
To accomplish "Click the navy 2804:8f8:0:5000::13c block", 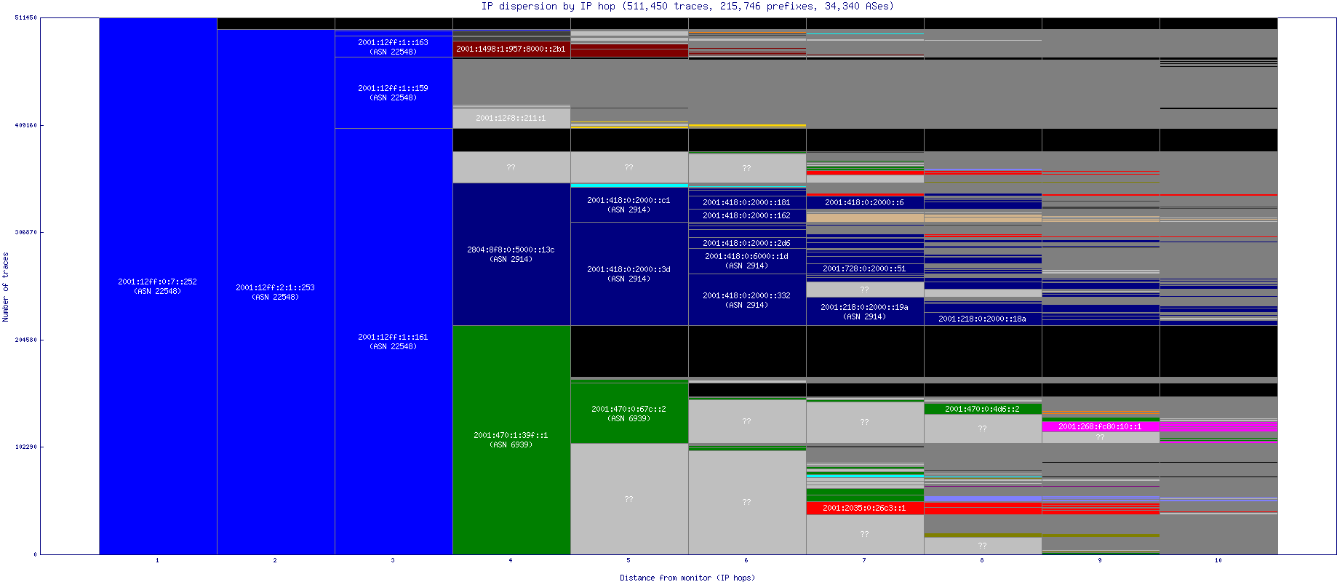I will 511,254.
